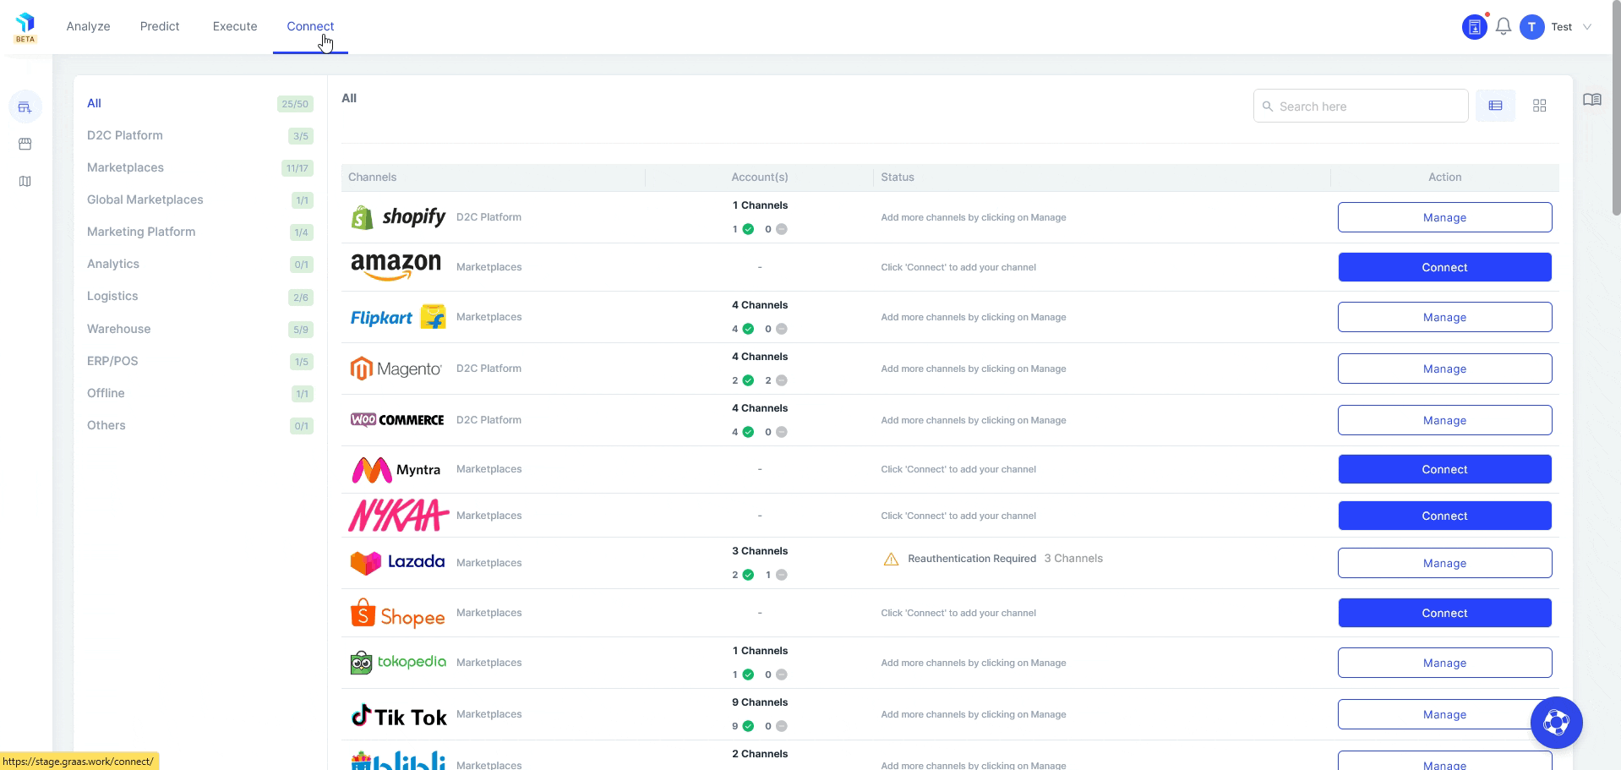
Task: Open the Connect tab
Action: 310,26
